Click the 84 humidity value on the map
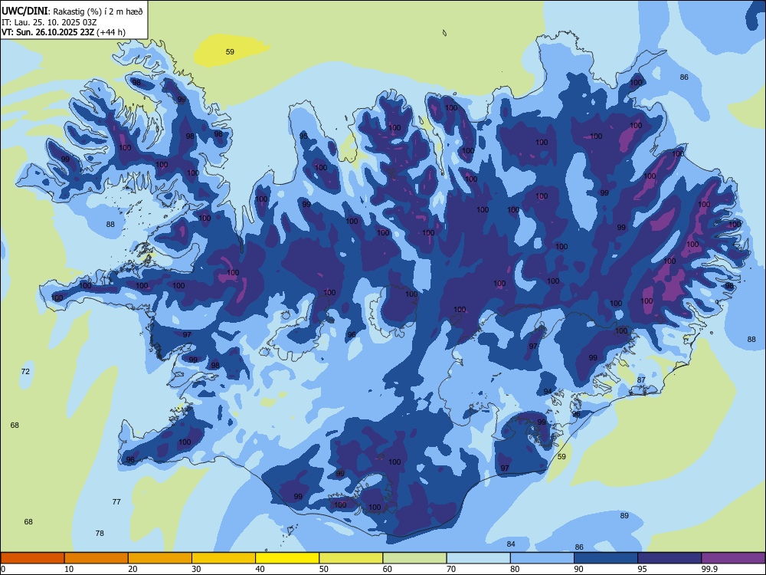Viewport: 766px width, 575px height. coord(511,544)
